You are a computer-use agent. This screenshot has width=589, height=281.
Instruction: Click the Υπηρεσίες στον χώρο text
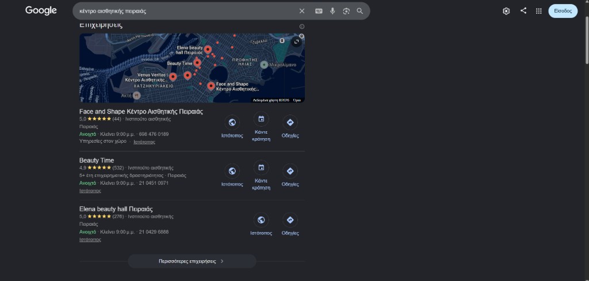(x=103, y=142)
